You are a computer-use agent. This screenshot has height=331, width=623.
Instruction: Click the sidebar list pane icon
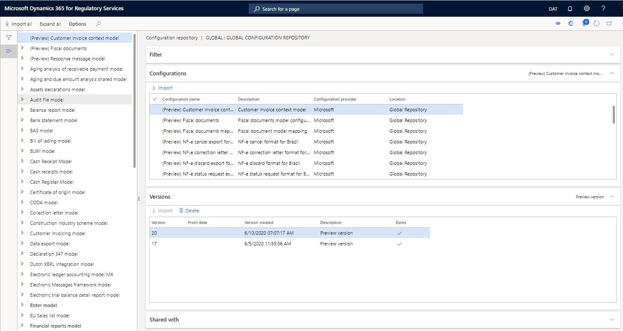9,51
